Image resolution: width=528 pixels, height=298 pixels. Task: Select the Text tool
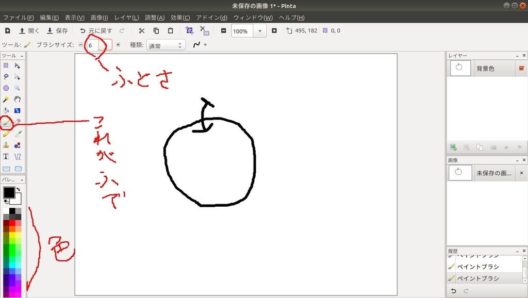point(6,156)
